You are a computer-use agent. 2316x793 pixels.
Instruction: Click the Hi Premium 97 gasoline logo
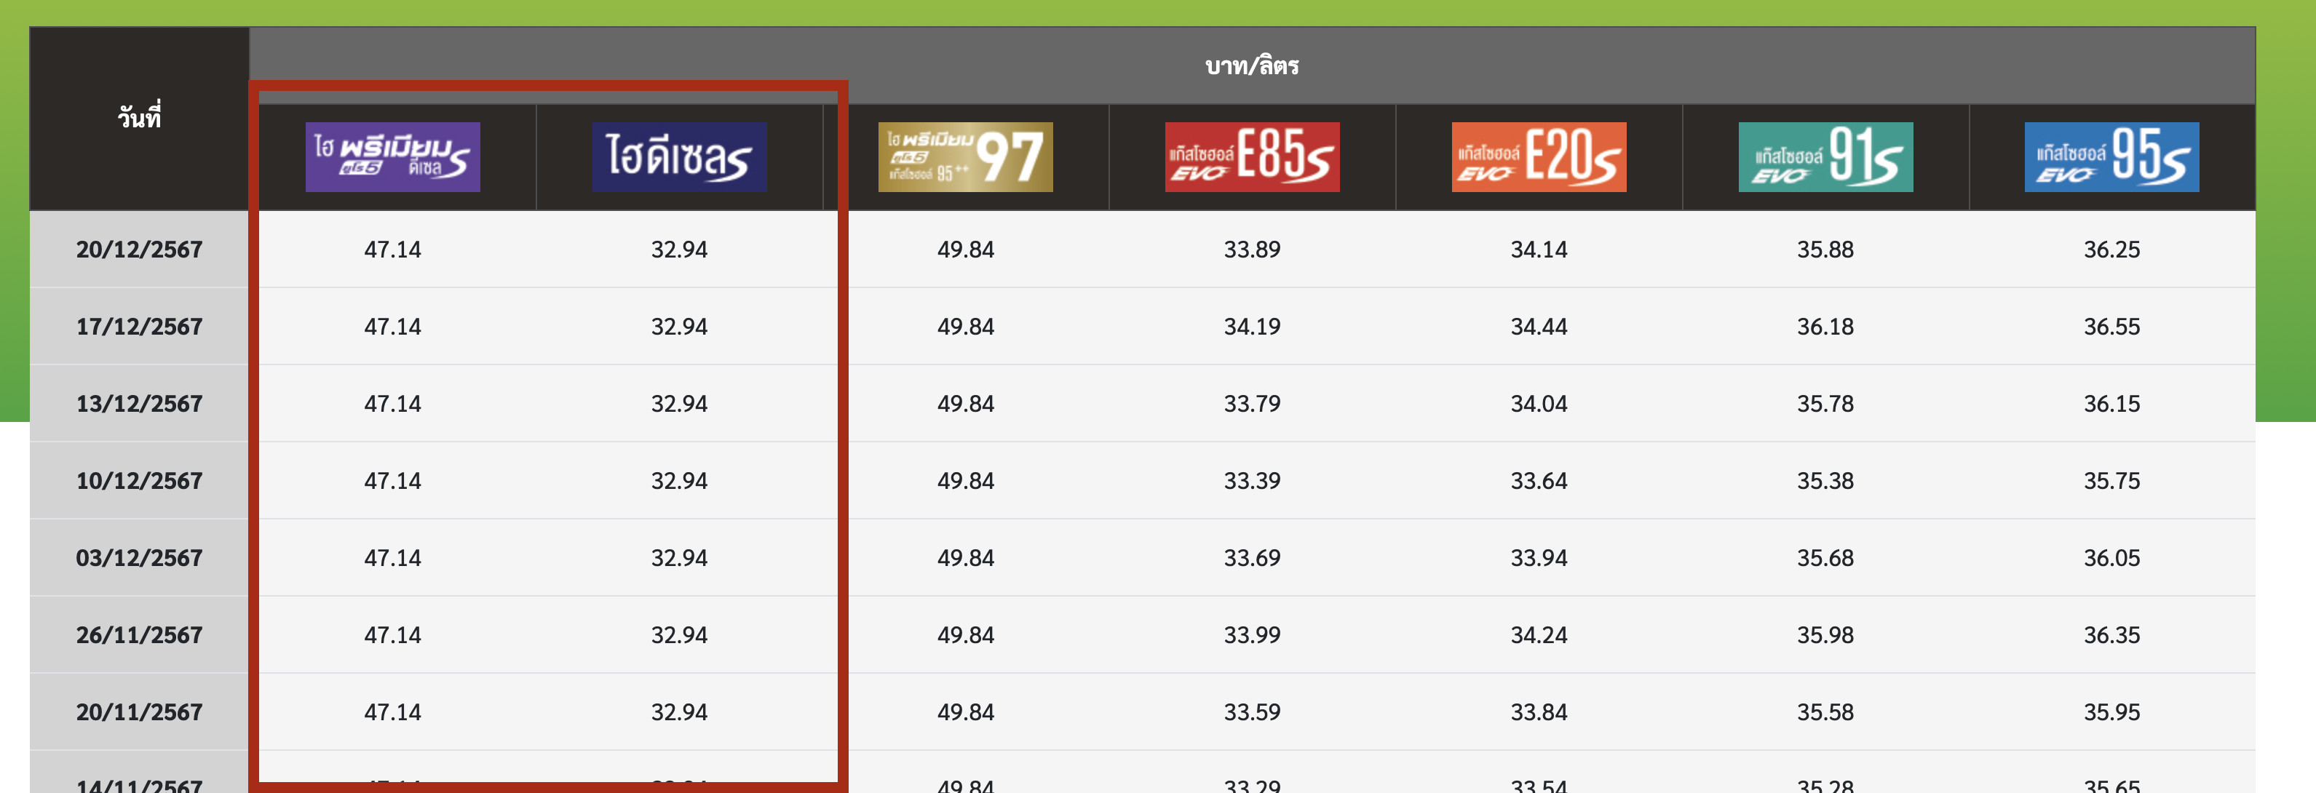[964, 156]
